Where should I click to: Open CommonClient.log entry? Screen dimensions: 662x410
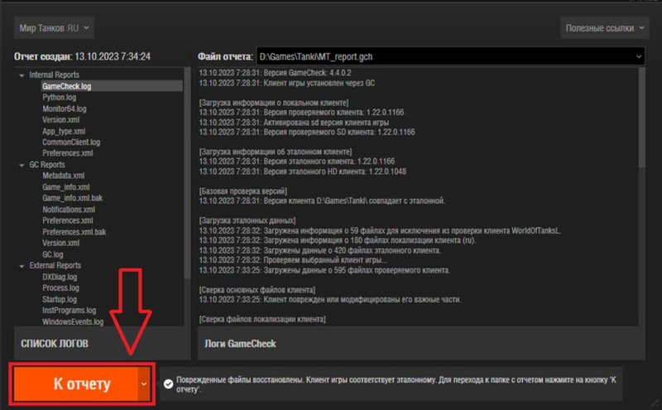(71, 142)
